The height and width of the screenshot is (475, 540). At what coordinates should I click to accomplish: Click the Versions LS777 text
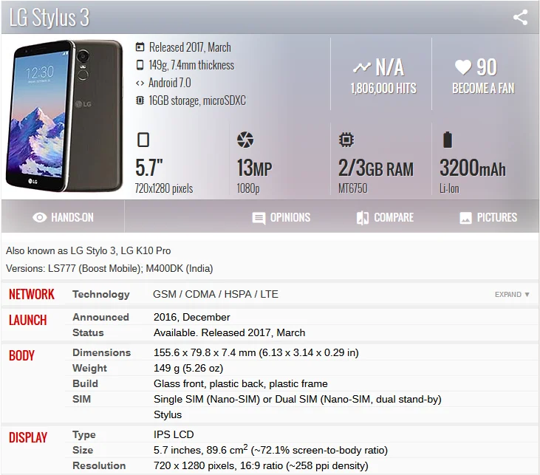pyautogui.click(x=109, y=268)
